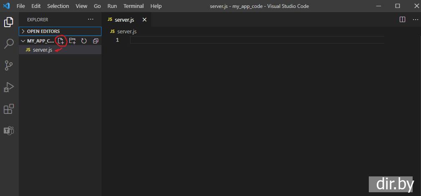Image resolution: width=421 pixels, height=196 pixels.
Task: Open the Help menu
Action: point(156,6)
